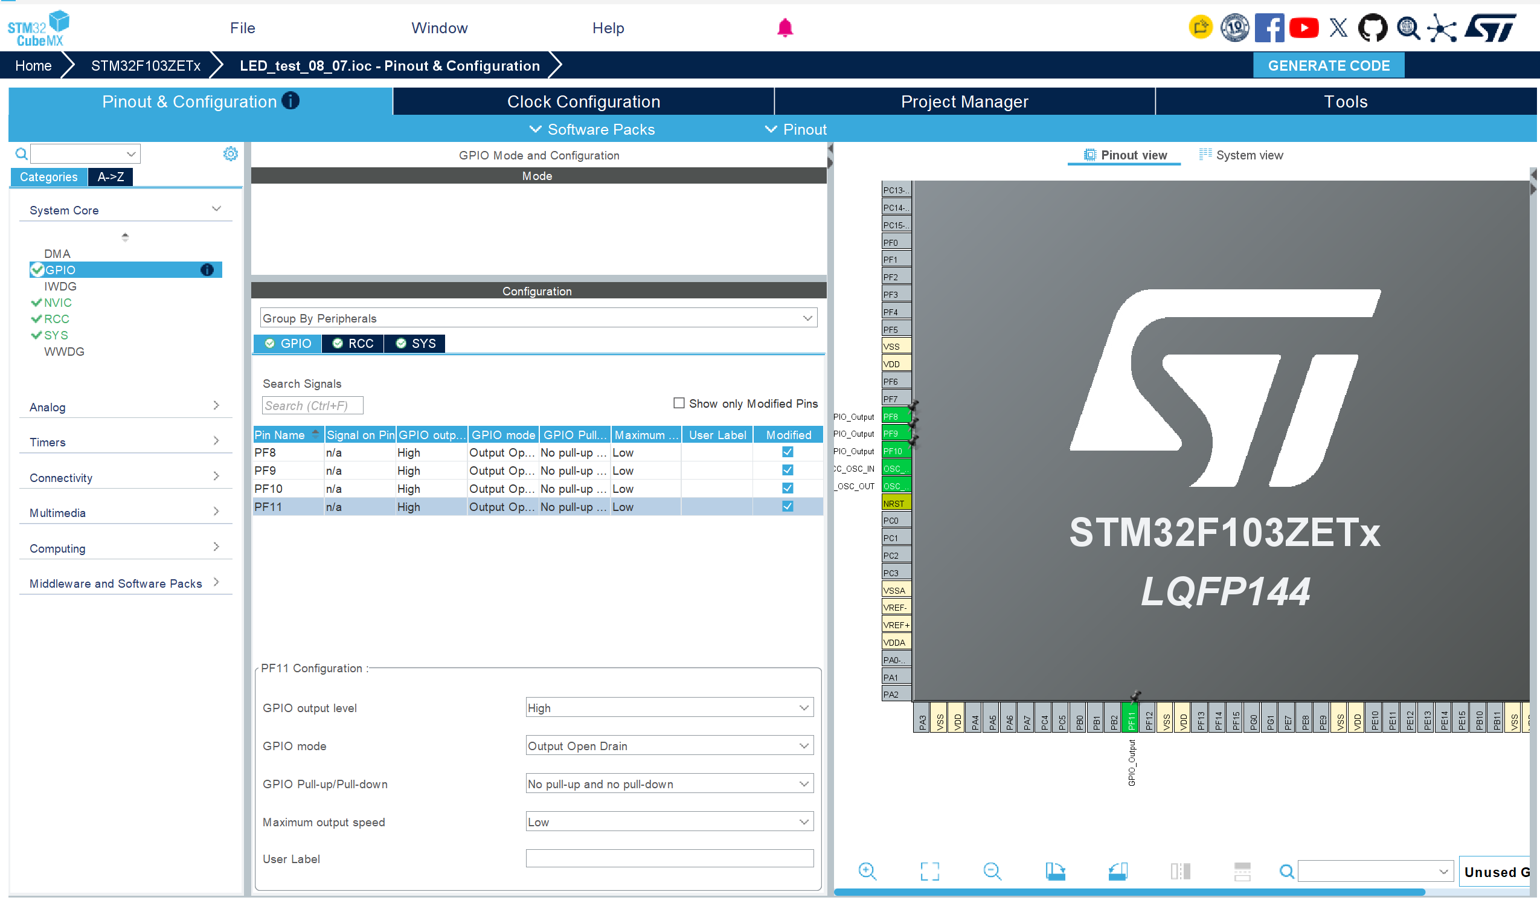The image size is (1540, 906).
Task: Click the User Label input field
Action: (669, 858)
